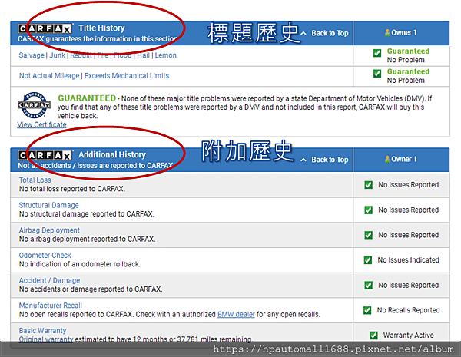
Task: Open the Total Loss link
Action: pos(35,180)
